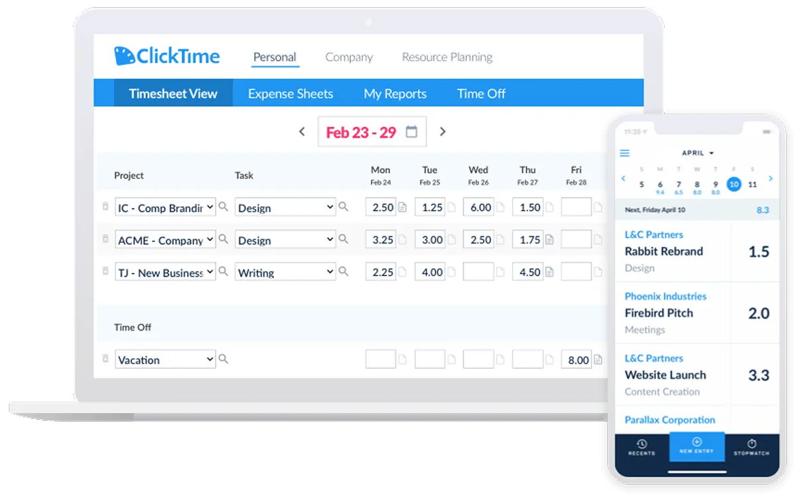Viewport: 796px width, 496px height.
Task: Go to previous week on phone calendar
Action: [624, 179]
